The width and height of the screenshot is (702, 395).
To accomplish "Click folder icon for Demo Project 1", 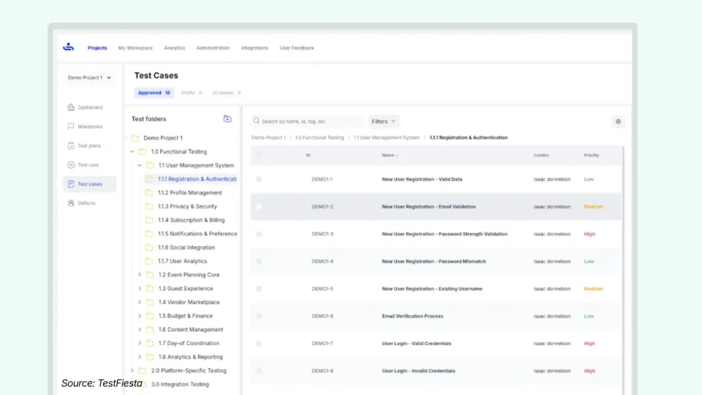I will pyautogui.click(x=135, y=138).
